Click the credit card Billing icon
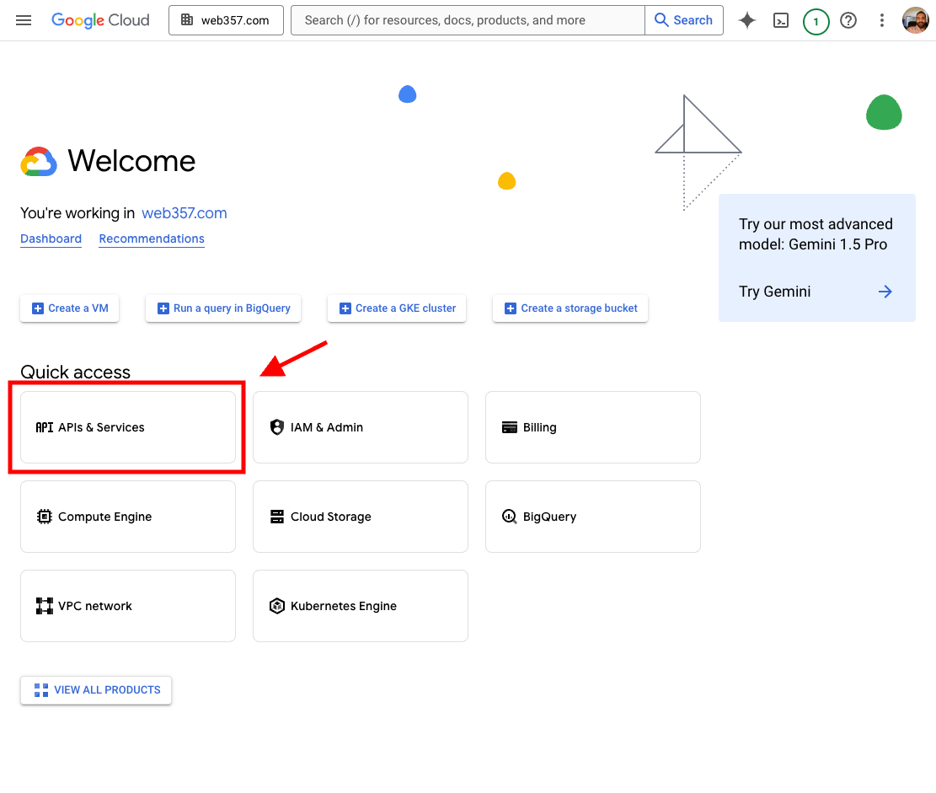 [x=510, y=427]
